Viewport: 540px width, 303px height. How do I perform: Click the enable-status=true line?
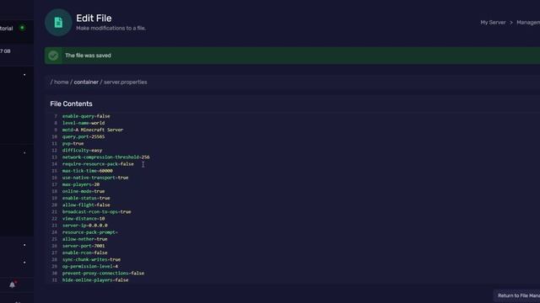(86, 199)
